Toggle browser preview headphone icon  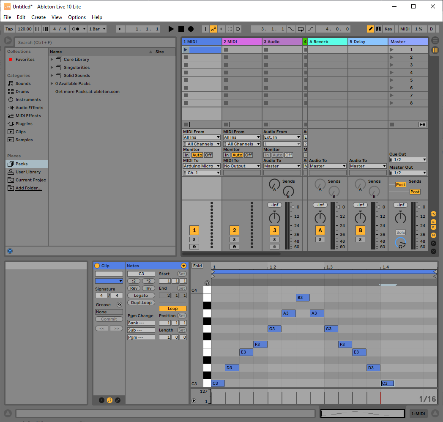point(10,251)
